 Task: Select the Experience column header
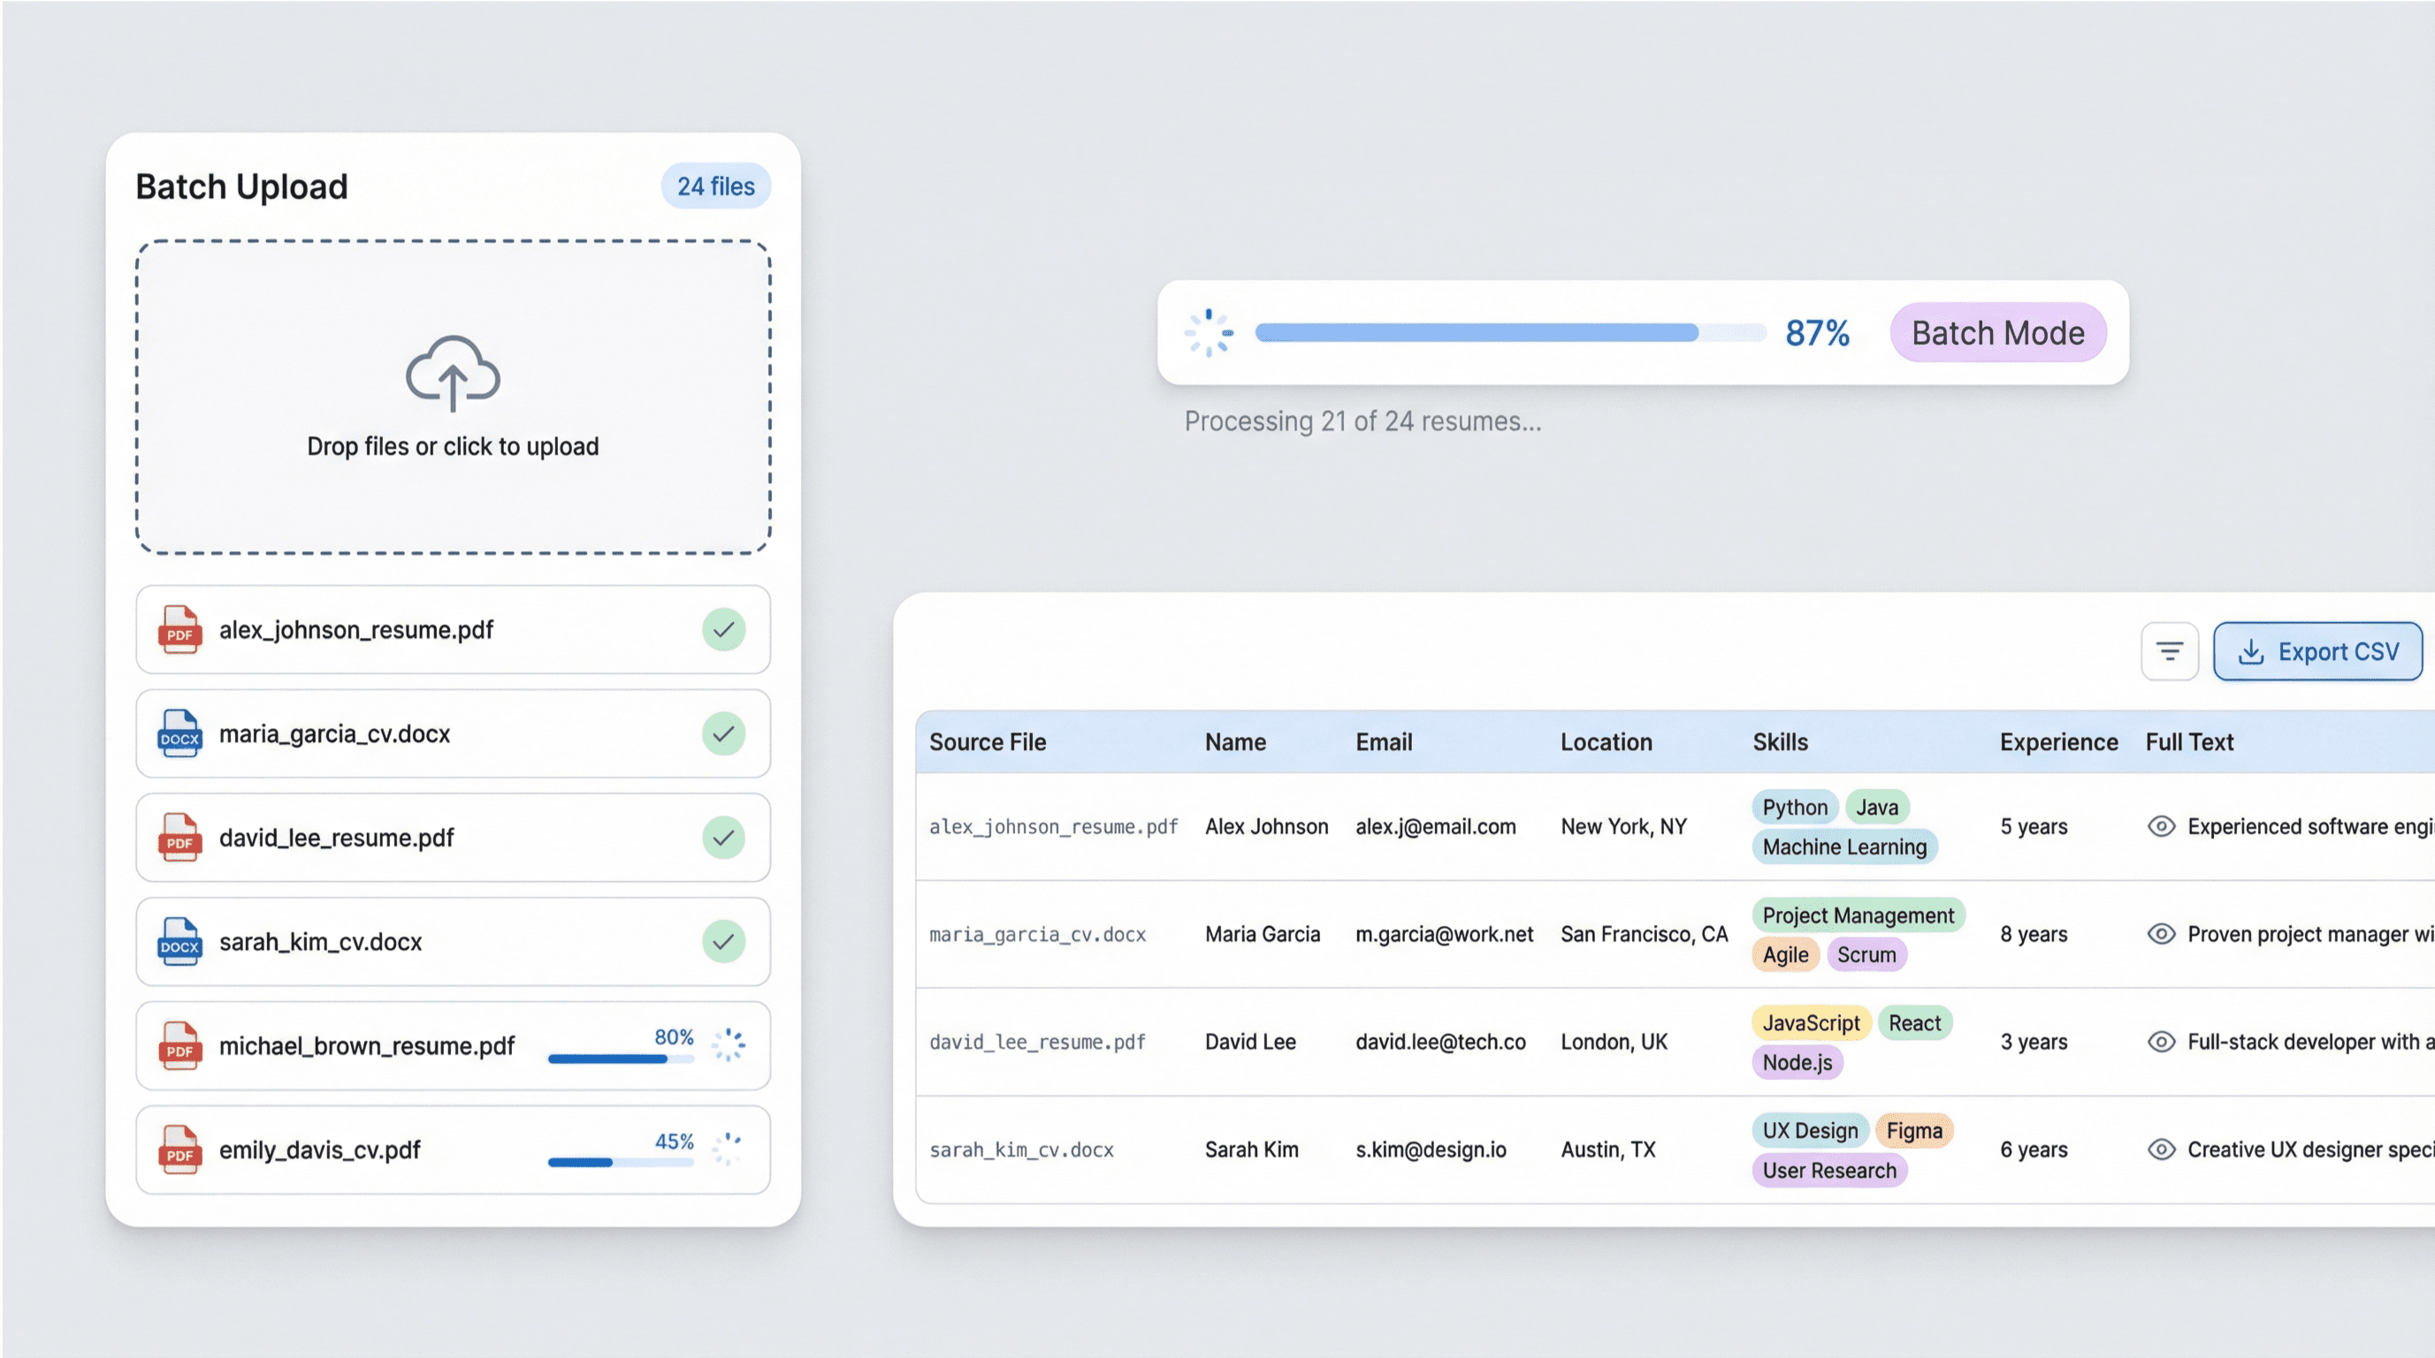2057,742
